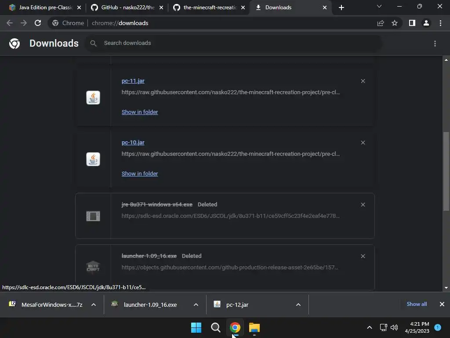450x338 pixels.
Task: Reload the downloads page
Action: pyautogui.click(x=38, y=23)
